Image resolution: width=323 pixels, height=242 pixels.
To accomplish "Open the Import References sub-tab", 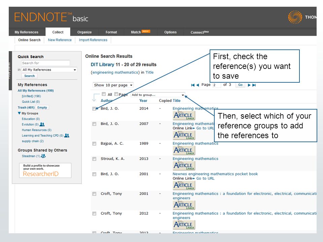I will 93,40.
